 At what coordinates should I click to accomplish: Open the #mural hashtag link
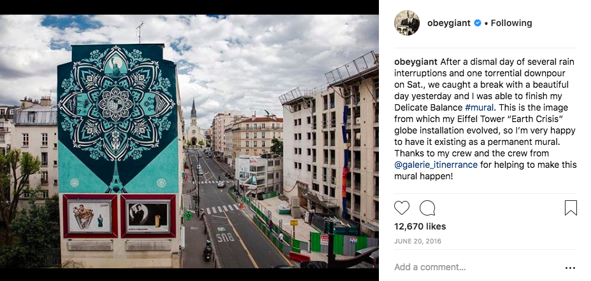[480, 107]
